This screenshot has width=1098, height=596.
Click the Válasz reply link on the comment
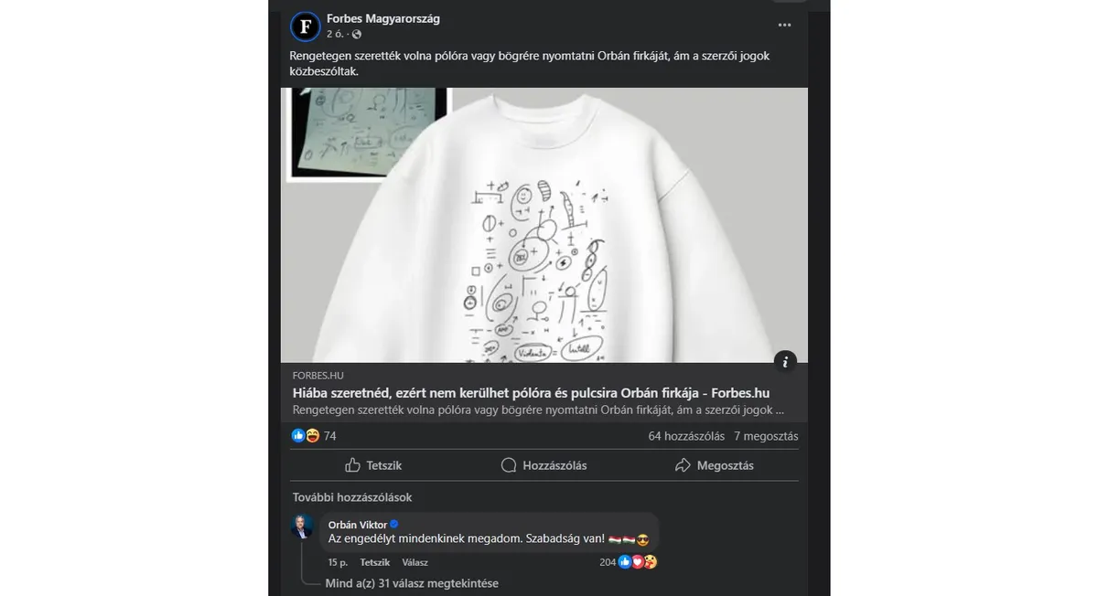click(x=415, y=562)
